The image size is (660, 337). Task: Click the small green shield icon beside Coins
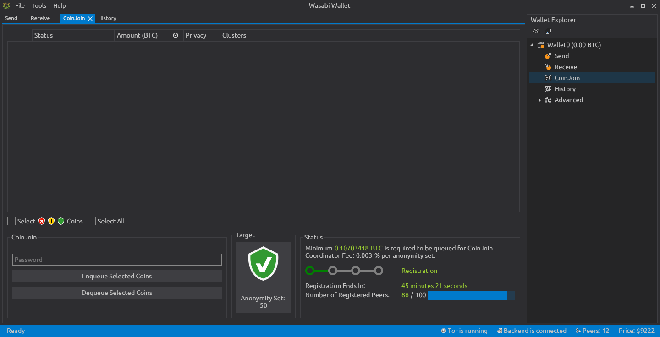point(61,221)
